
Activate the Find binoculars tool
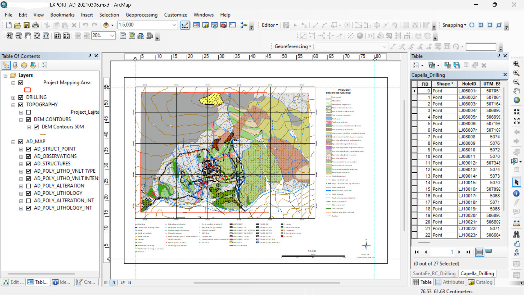click(x=516, y=234)
